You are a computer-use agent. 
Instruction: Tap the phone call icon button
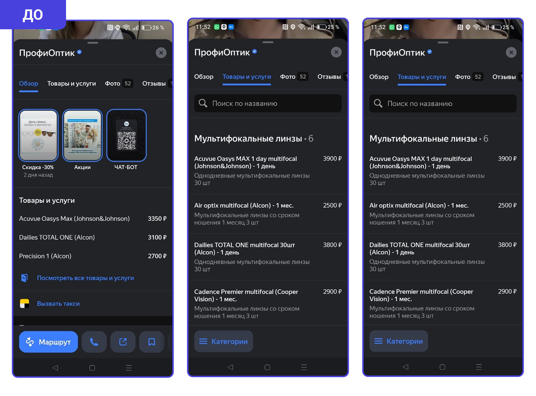94,342
